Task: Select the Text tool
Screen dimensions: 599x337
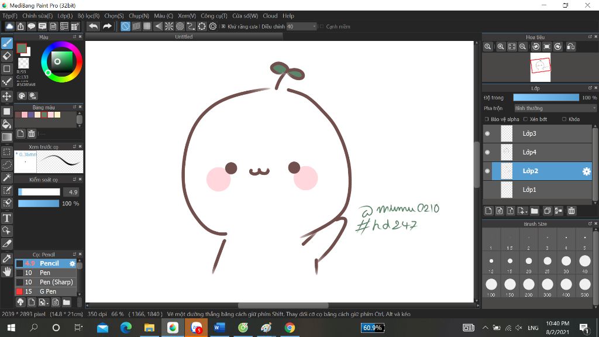Action: click(x=7, y=218)
